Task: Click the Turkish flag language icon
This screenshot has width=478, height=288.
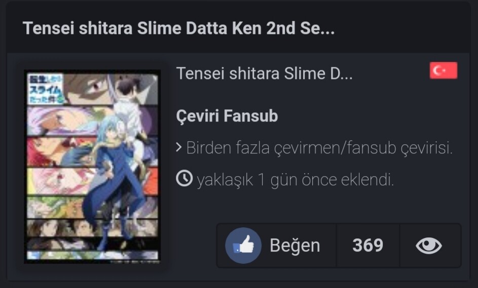Action: pyautogui.click(x=443, y=70)
